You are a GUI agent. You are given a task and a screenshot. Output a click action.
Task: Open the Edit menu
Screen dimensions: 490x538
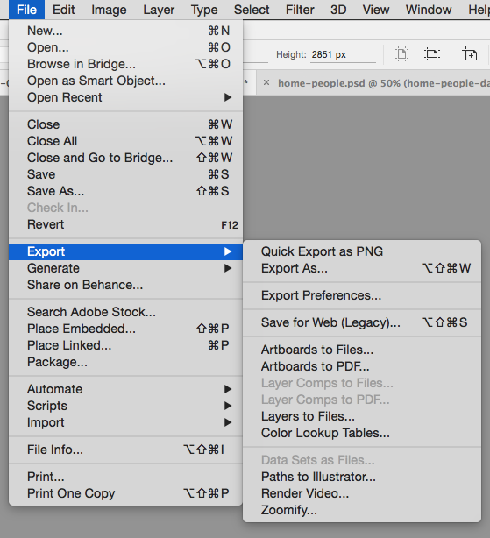[x=63, y=10]
